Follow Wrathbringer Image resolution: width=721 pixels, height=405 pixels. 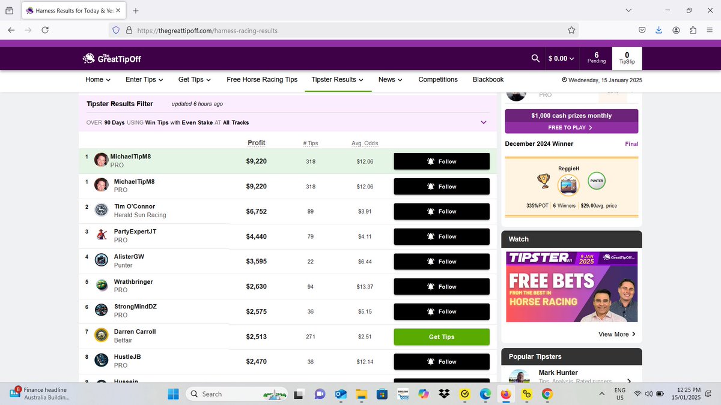[x=442, y=287]
